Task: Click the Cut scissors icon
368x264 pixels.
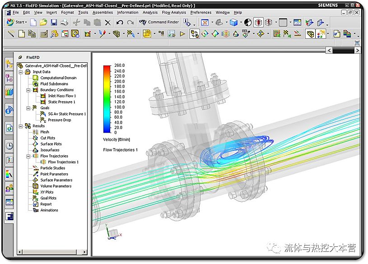Action: click(76, 22)
